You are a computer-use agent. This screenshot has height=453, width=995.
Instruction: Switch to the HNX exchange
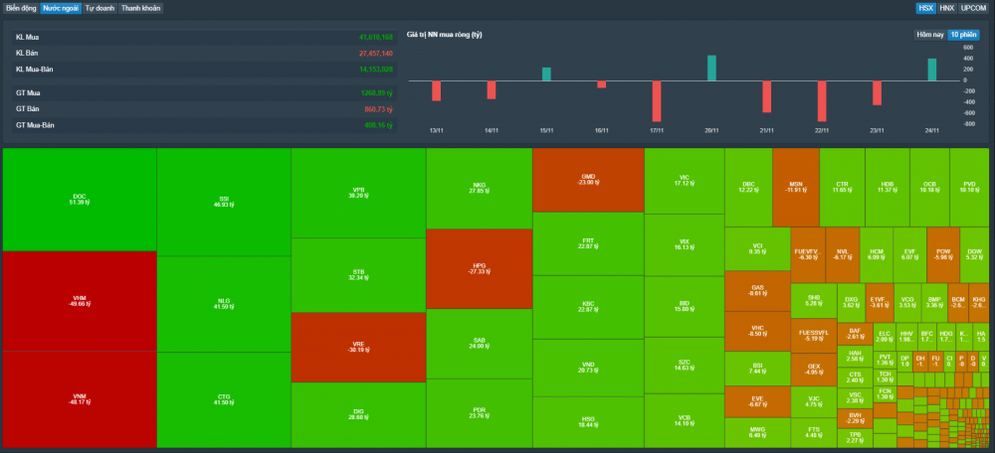click(x=946, y=8)
